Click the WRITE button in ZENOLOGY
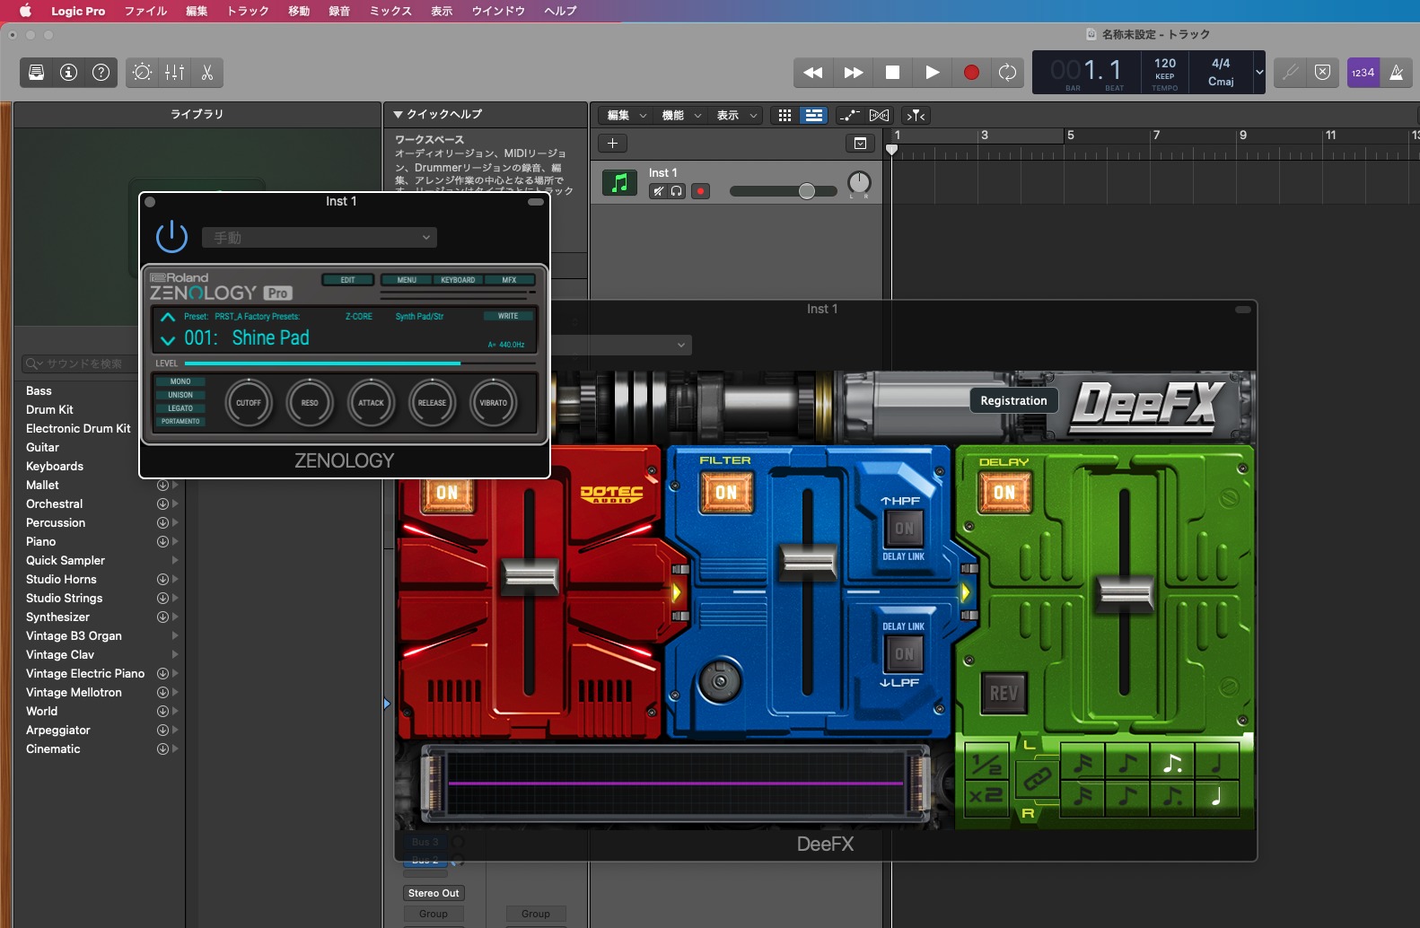This screenshot has width=1420, height=928. [x=508, y=316]
